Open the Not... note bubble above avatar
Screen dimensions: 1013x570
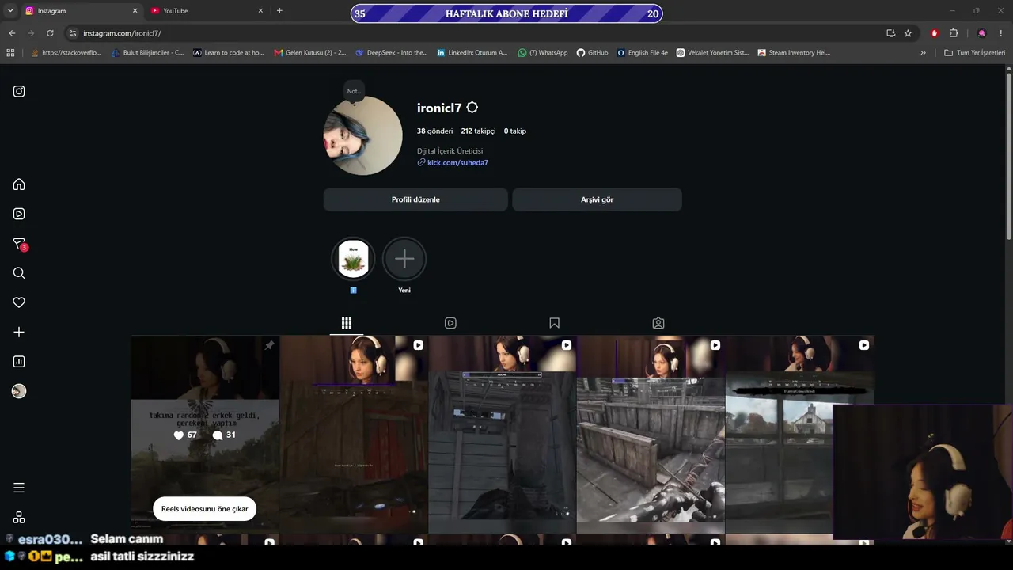coord(354,91)
